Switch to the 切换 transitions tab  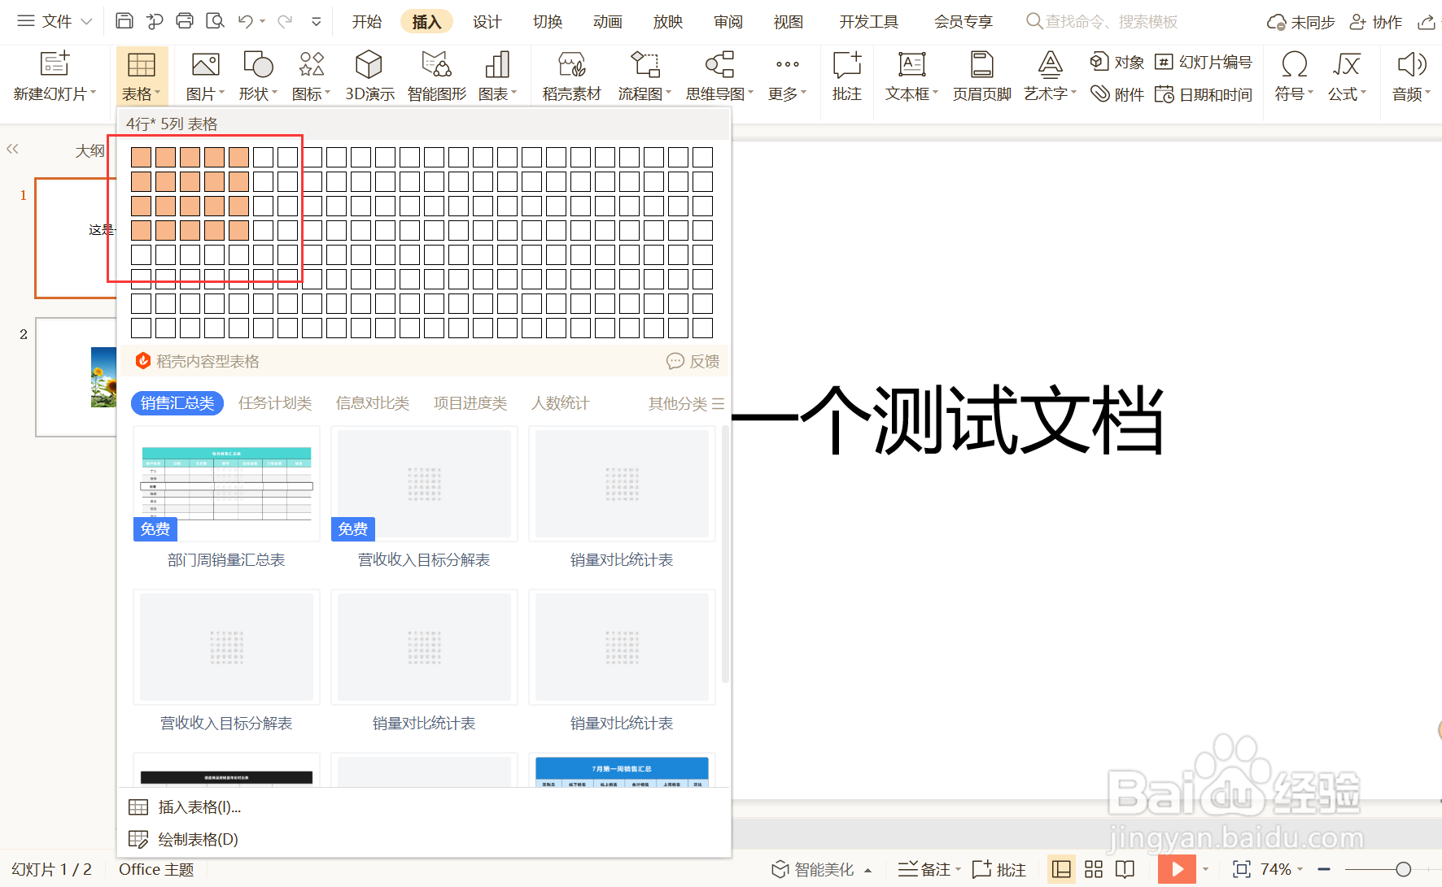548,22
